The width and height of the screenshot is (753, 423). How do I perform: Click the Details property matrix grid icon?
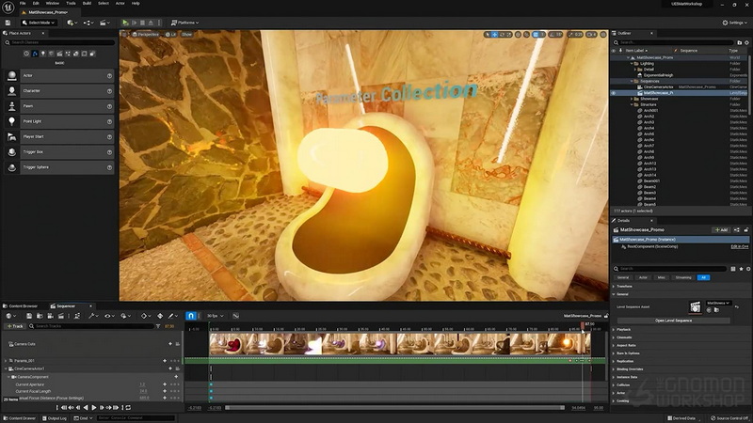[733, 269]
